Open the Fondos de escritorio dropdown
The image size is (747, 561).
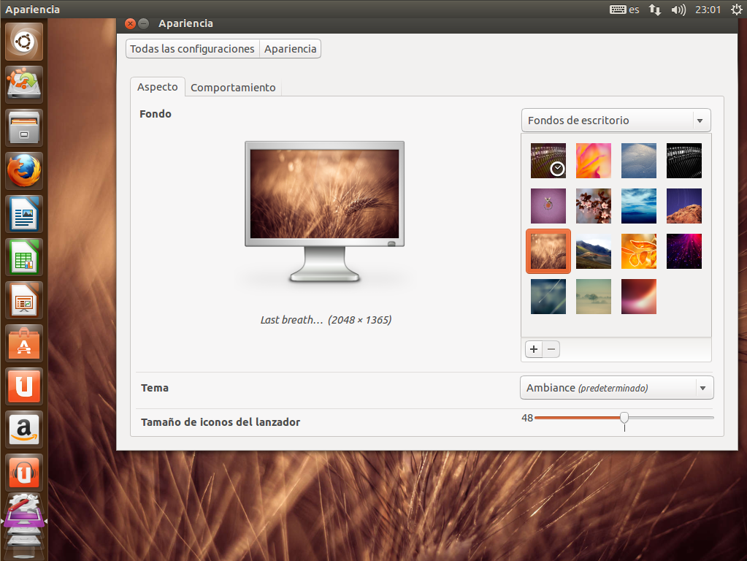click(x=616, y=120)
